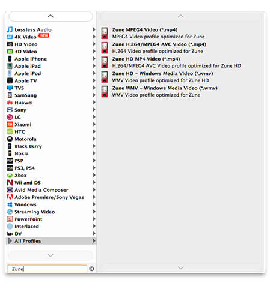Open the Apple iPad category

[x=51, y=66]
